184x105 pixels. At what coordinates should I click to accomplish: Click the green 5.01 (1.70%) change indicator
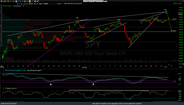pos(178,3)
